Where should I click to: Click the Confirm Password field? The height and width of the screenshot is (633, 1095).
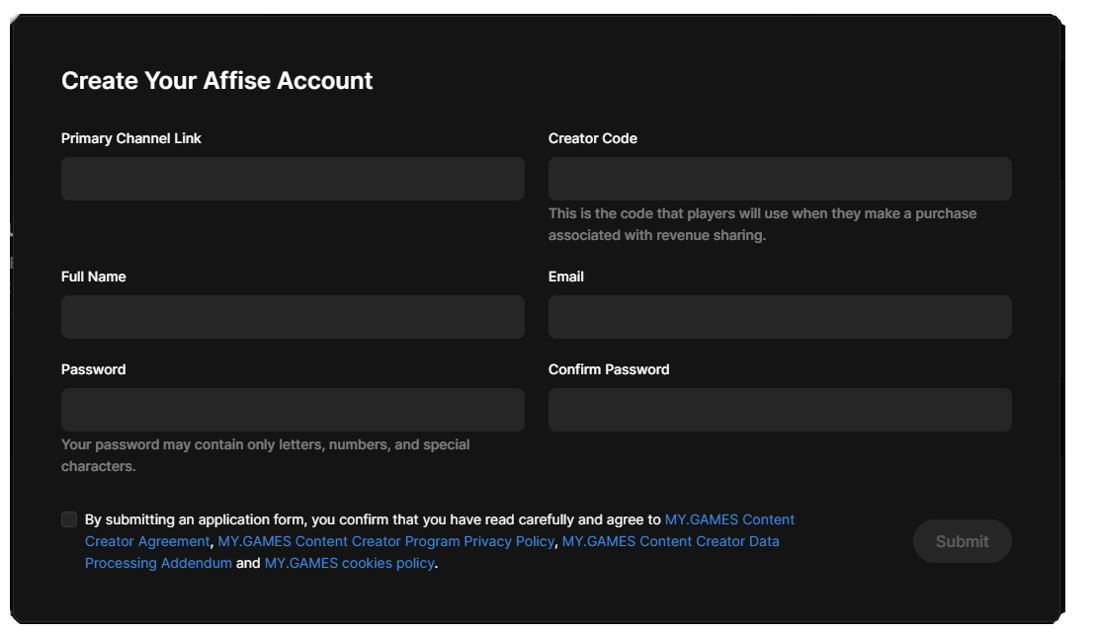click(x=780, y=410)
